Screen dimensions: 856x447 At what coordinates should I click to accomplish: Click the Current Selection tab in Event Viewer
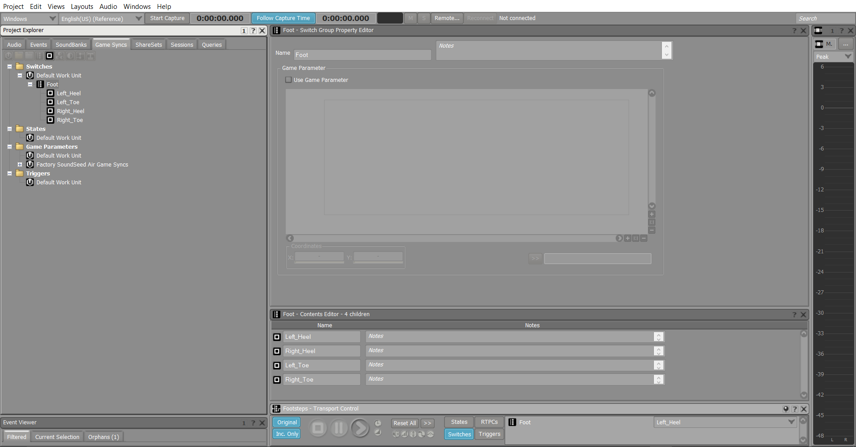pyautogui.click(x=57, y=437)
